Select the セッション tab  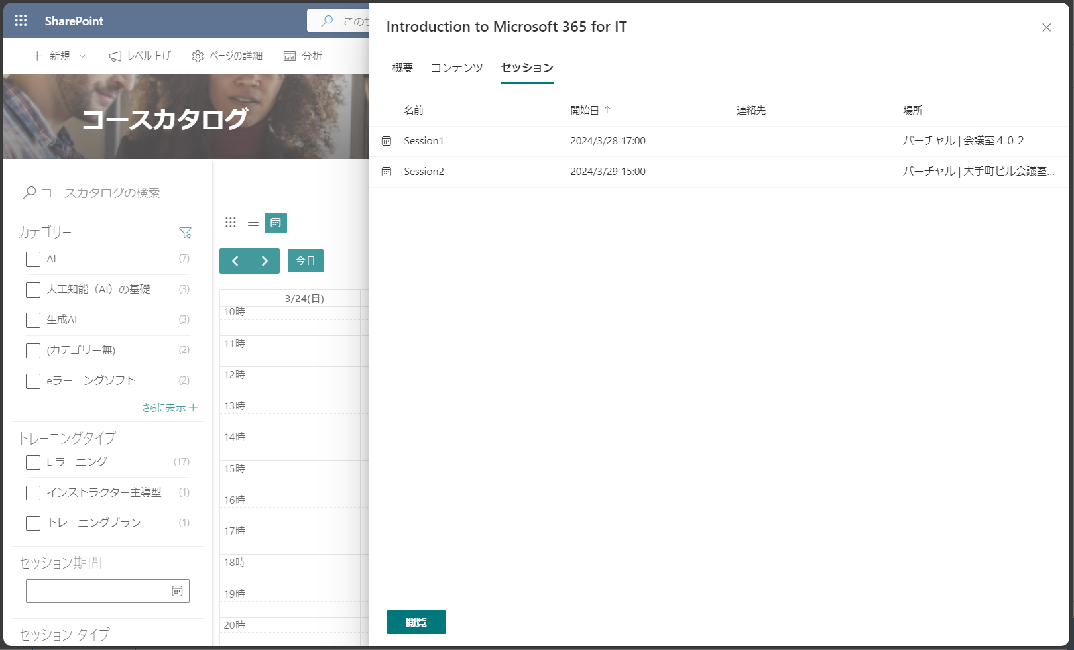point(527,68)
